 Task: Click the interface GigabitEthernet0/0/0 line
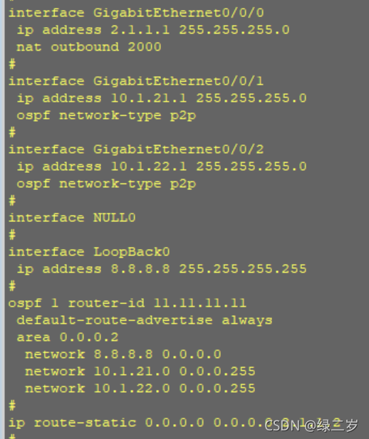tap(136, 13)
